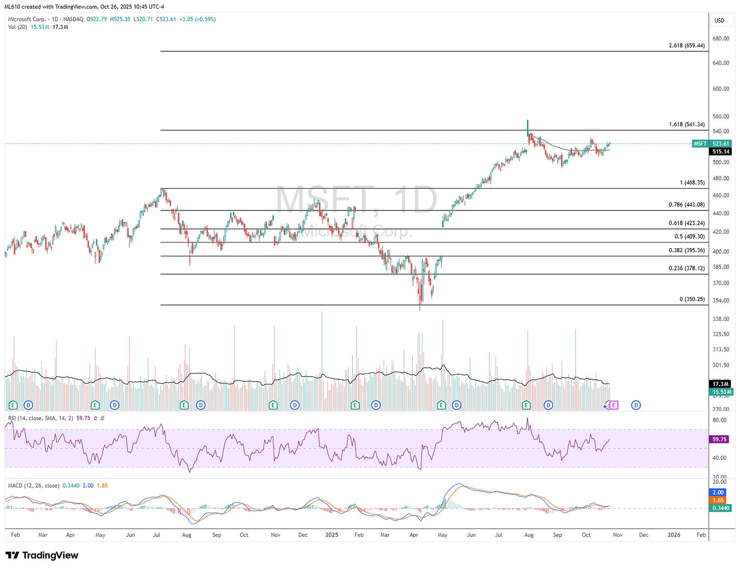Click the 2025 label on the time axis
The height and width of the screenshot is (569, 740).
pos(331,535)
